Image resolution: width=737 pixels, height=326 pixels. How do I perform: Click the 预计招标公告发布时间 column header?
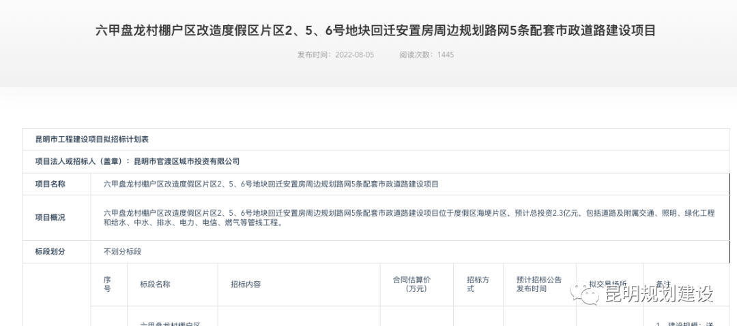pos(539,284)
